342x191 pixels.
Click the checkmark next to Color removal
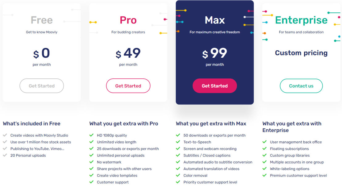point(178,175)
